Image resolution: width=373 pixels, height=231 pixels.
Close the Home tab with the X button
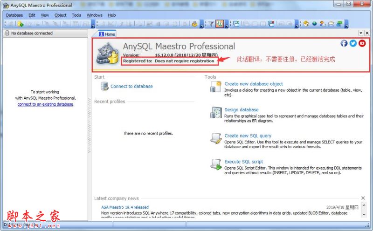pyautogui.click(x=367, y=33)
